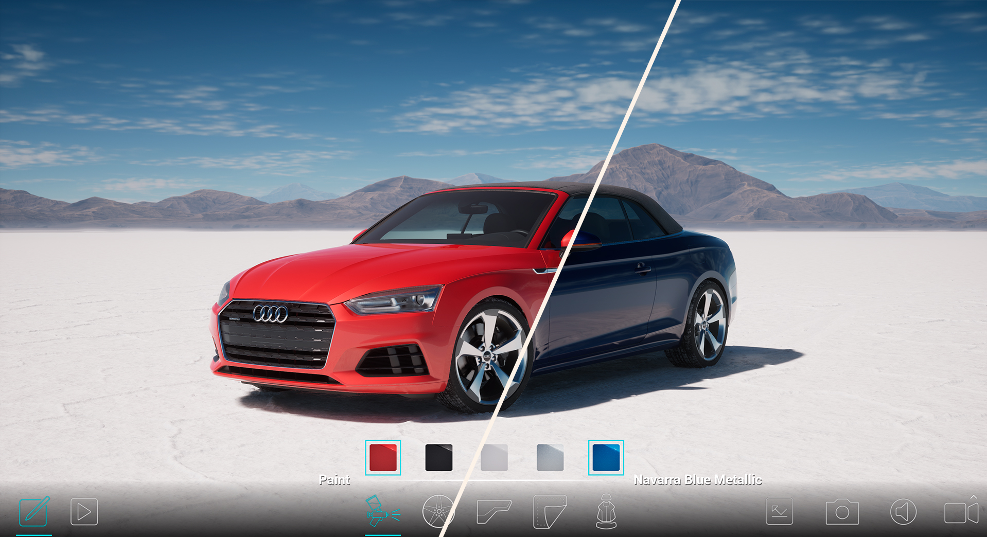
Task: Select the pencil edit mode icon
Action: pyautogui.click(x=34, y=511)
